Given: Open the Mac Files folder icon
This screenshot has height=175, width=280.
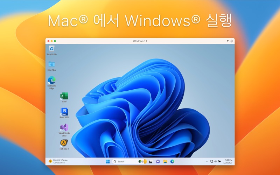Looking at the screenshot, I should (51, 66).
